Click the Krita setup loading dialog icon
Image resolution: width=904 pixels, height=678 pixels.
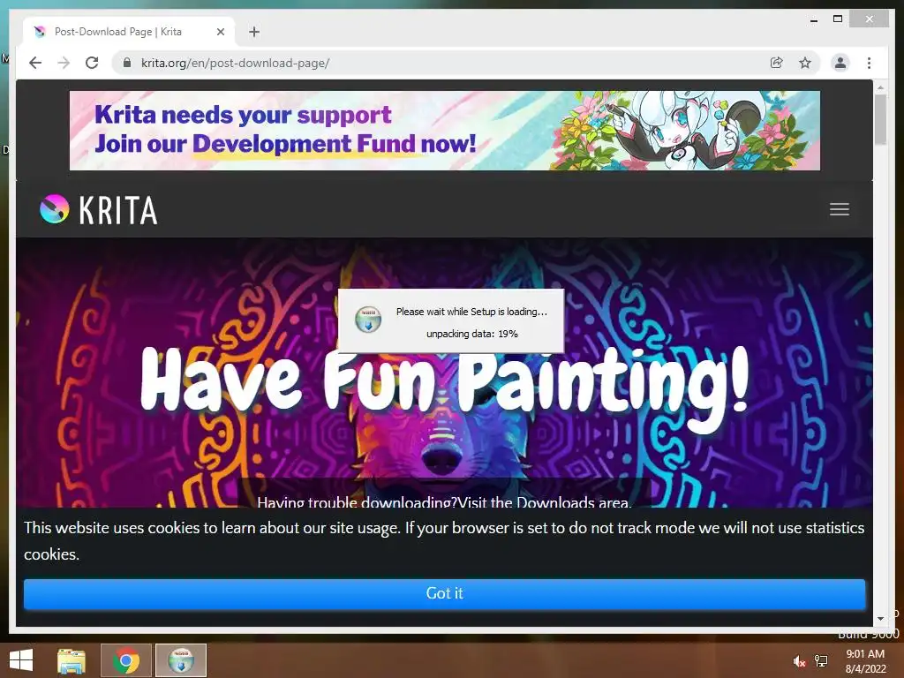pyautogui.click(x=368, y=320)
